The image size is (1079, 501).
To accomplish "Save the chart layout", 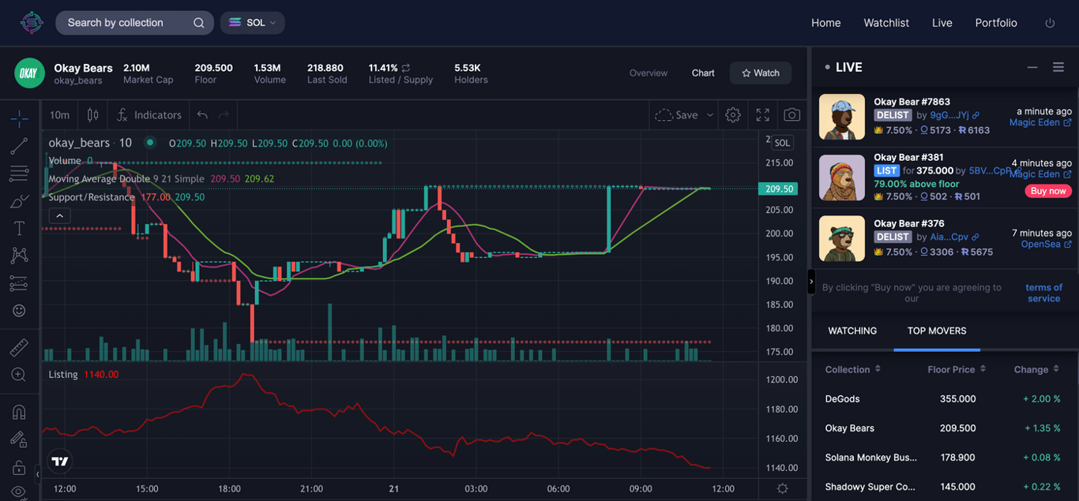I will 677,115.
